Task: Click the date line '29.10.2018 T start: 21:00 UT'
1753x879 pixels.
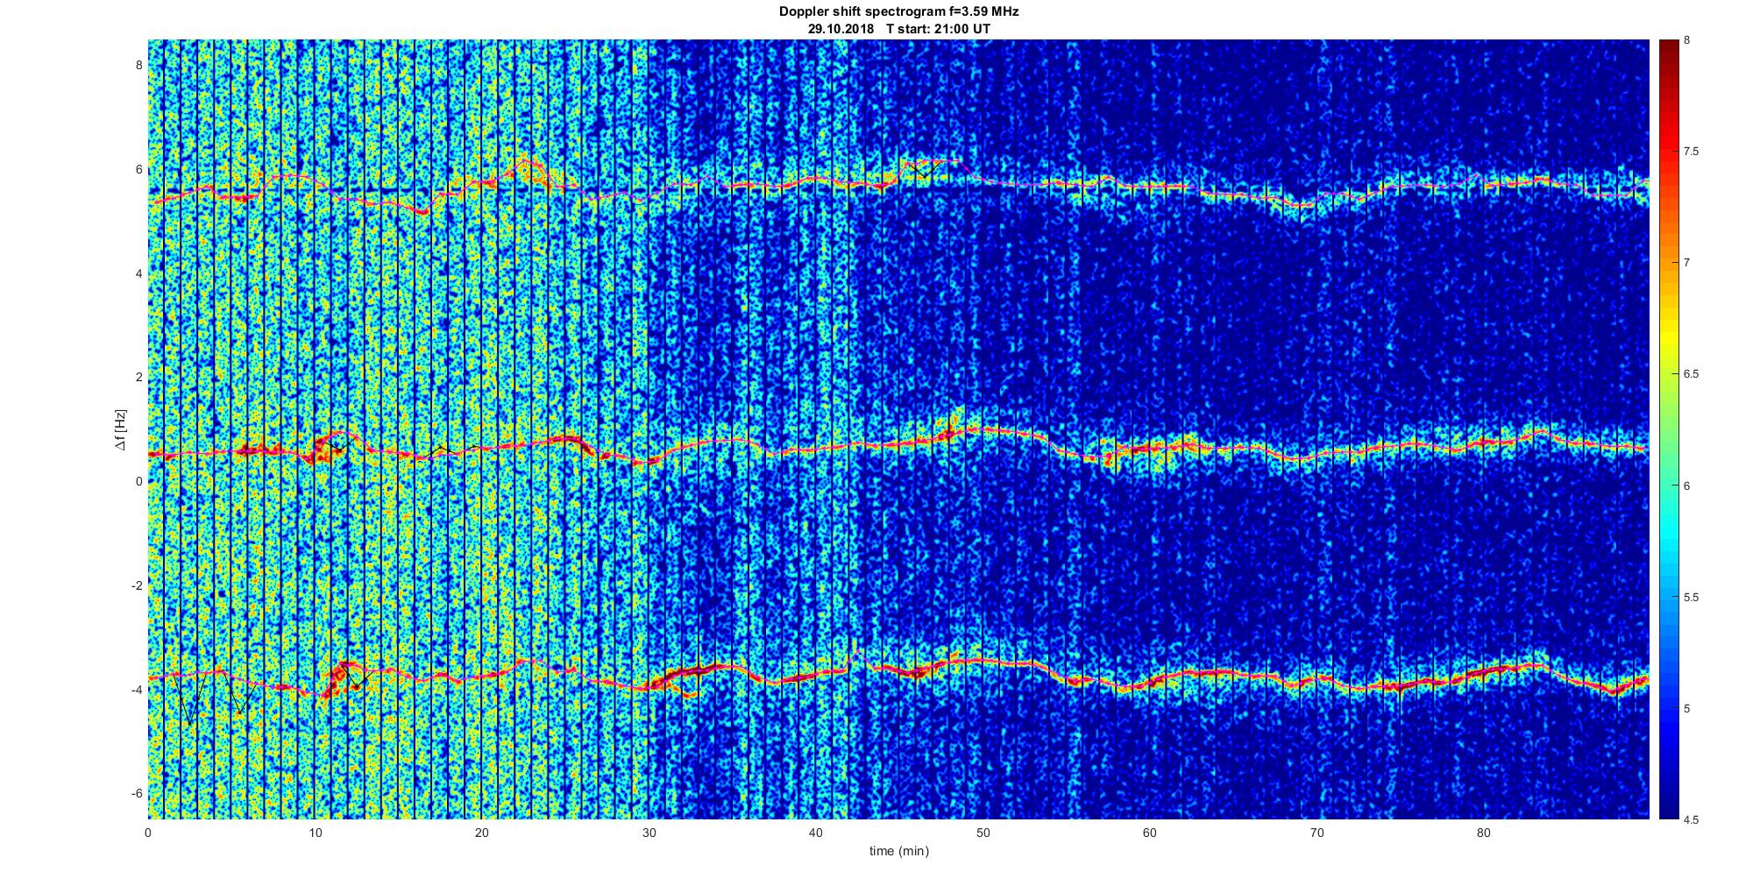Action: point(898,29)
